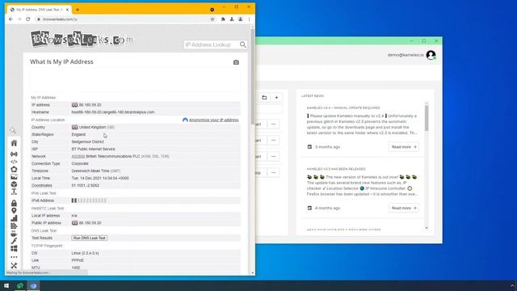Click the Chrome address bar URL

click(61, 19)
